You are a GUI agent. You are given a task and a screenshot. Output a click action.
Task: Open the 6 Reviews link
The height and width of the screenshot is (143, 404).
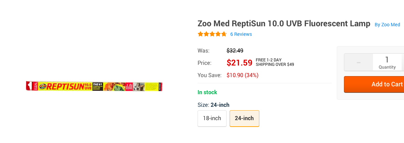[x=241, y=34]
